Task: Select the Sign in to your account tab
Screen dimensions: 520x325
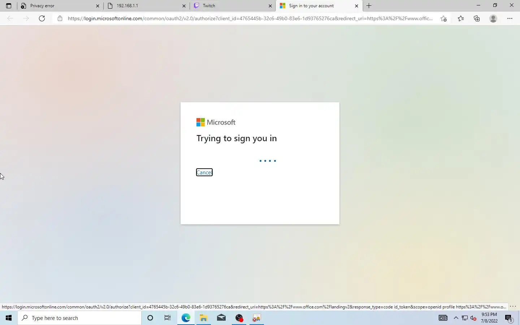Action: pyautogui.click(x=319, y=6)
